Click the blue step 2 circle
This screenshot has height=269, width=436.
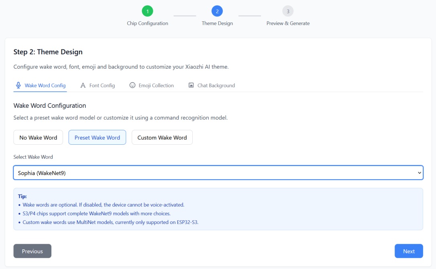pyautogui.click(x=217, y=11)
